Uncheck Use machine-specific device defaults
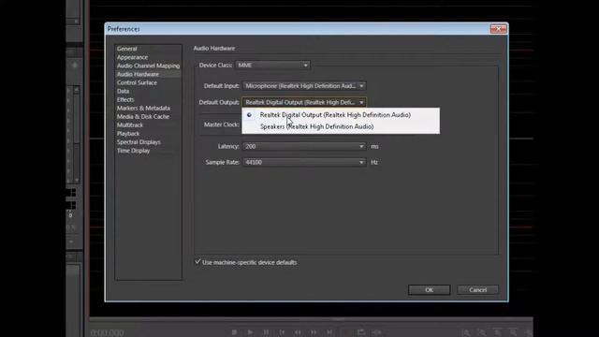599x337 pixels. click(197, 262)
